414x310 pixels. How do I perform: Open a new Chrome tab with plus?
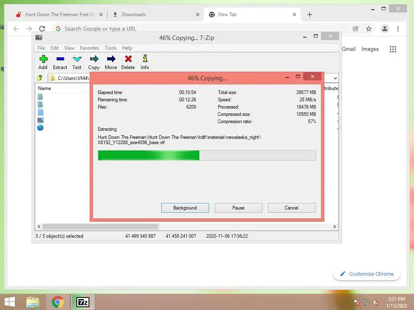tap(310, 15)
